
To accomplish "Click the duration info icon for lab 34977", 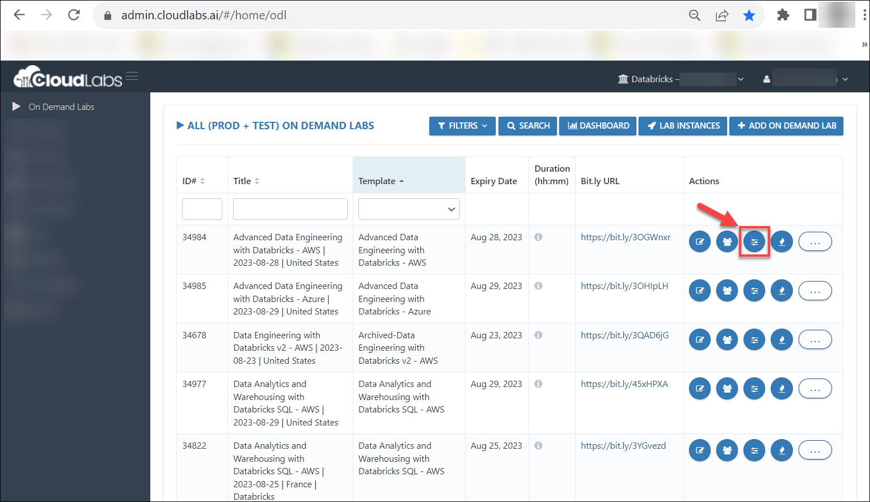I will pyautogui.click(x=538, y=384).
